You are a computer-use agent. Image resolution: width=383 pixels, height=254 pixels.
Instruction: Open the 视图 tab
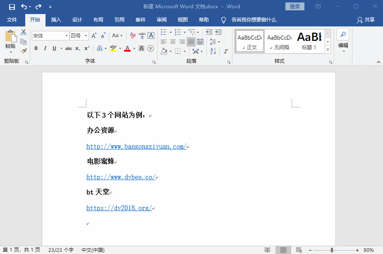tap(182, 20)
